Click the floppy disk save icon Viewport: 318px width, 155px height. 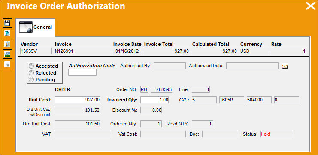pos(7,23)
